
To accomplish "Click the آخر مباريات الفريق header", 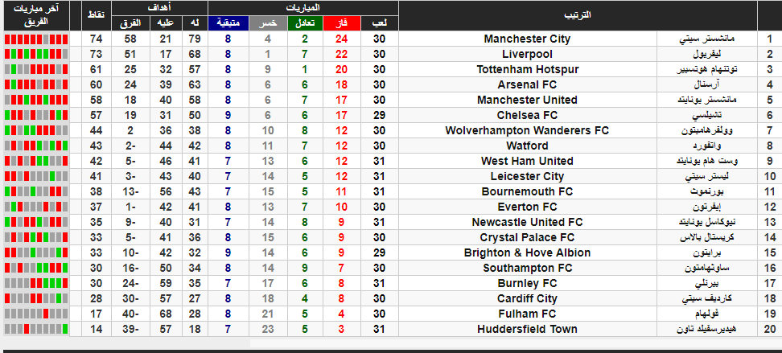I will point(36,15).
